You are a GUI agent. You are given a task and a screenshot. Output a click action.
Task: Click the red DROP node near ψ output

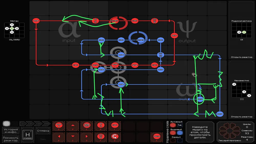tap(174, 36)
